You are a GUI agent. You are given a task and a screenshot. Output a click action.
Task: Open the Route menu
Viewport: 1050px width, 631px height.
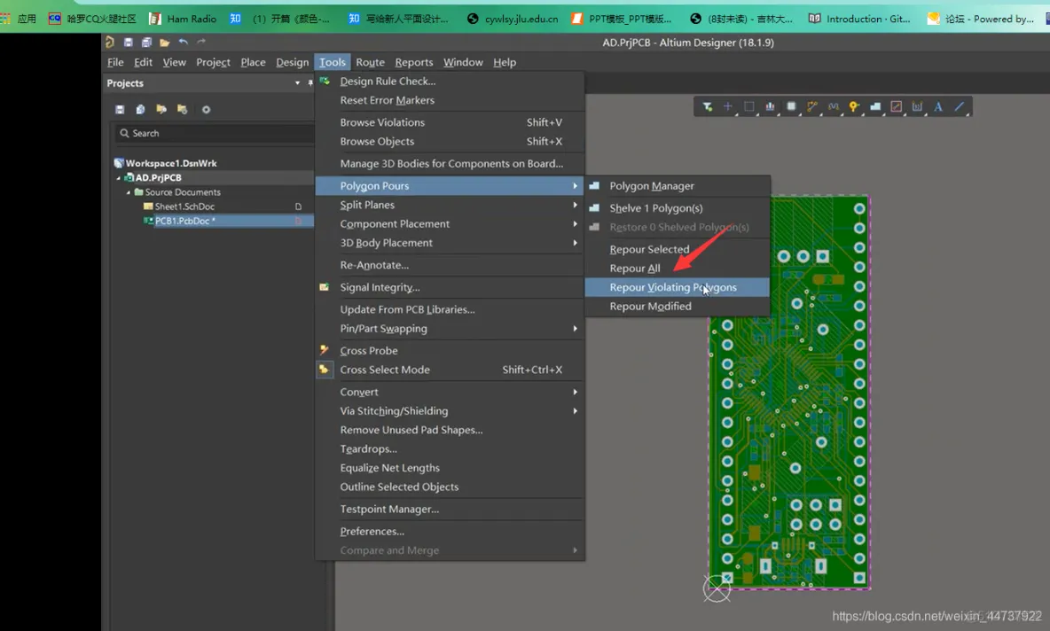[371, 62]
